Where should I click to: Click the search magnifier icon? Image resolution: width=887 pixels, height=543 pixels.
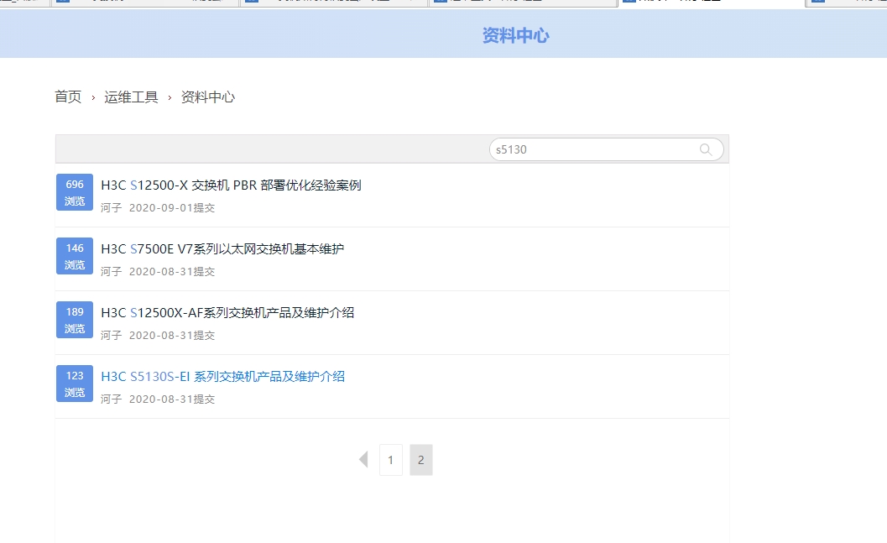[x=706, y=149]
